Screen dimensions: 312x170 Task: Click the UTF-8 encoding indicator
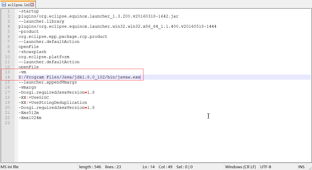(266, 167)
